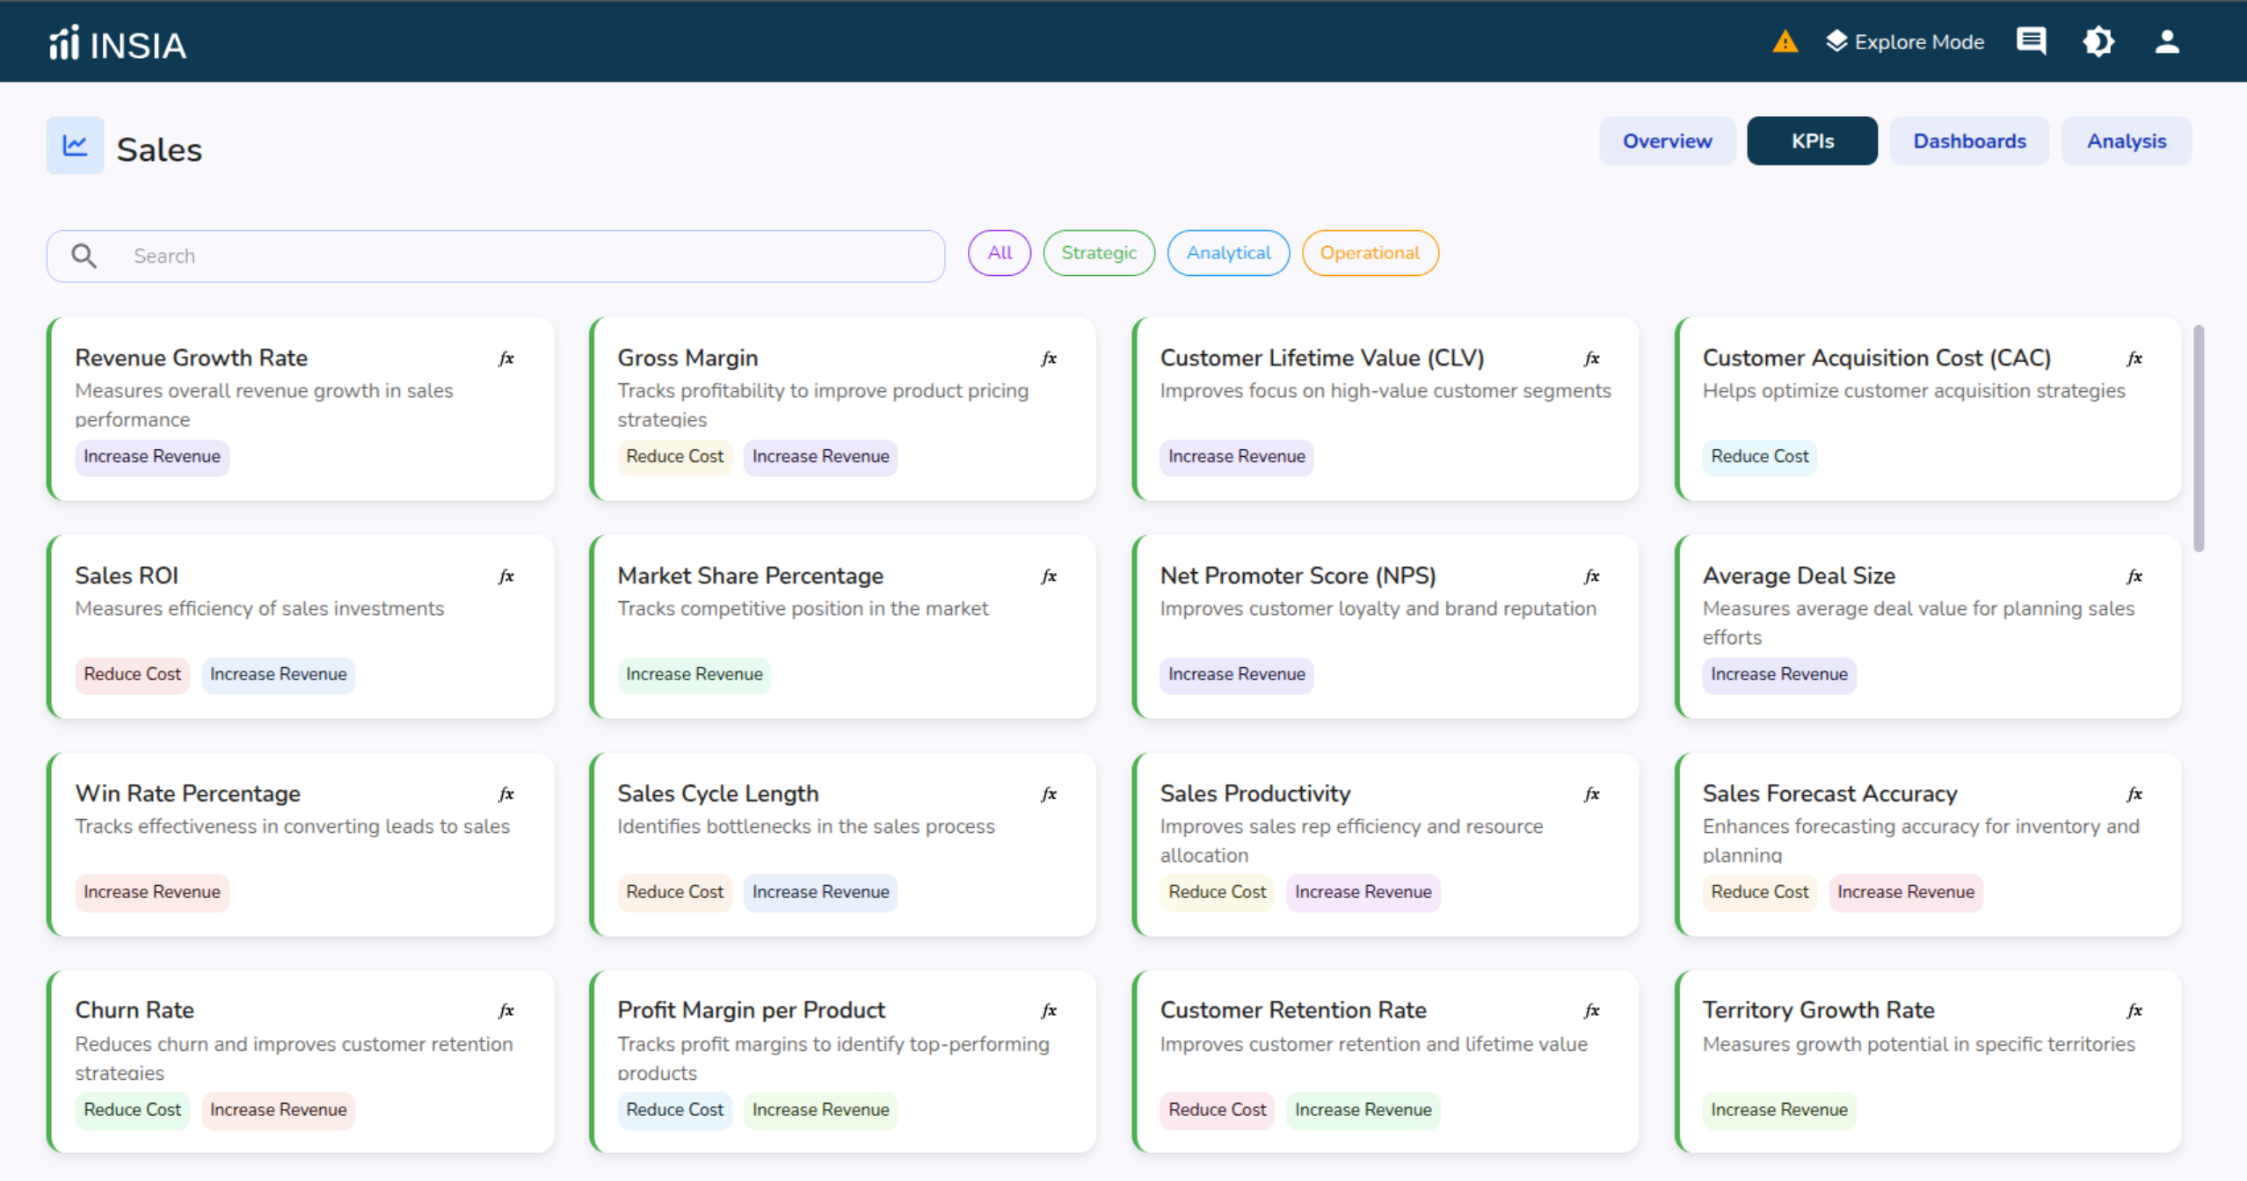Click Reduce Cost tag on Customer Retention Rate

tap(1217, 1110)
